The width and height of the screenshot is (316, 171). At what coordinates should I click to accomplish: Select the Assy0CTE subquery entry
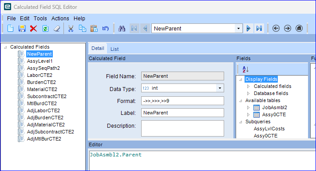point(265,136)
